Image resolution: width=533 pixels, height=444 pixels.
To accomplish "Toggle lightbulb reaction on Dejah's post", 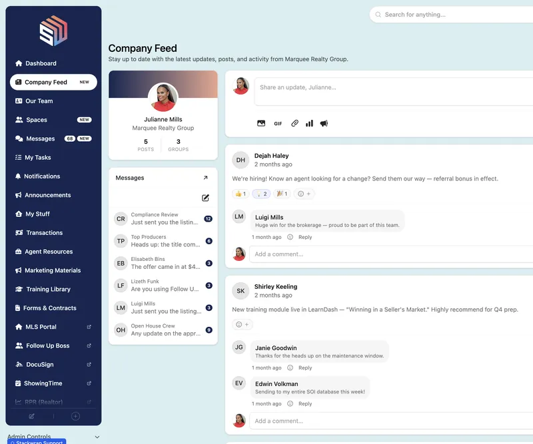I will pyautogui.click(x=261, y=194).
